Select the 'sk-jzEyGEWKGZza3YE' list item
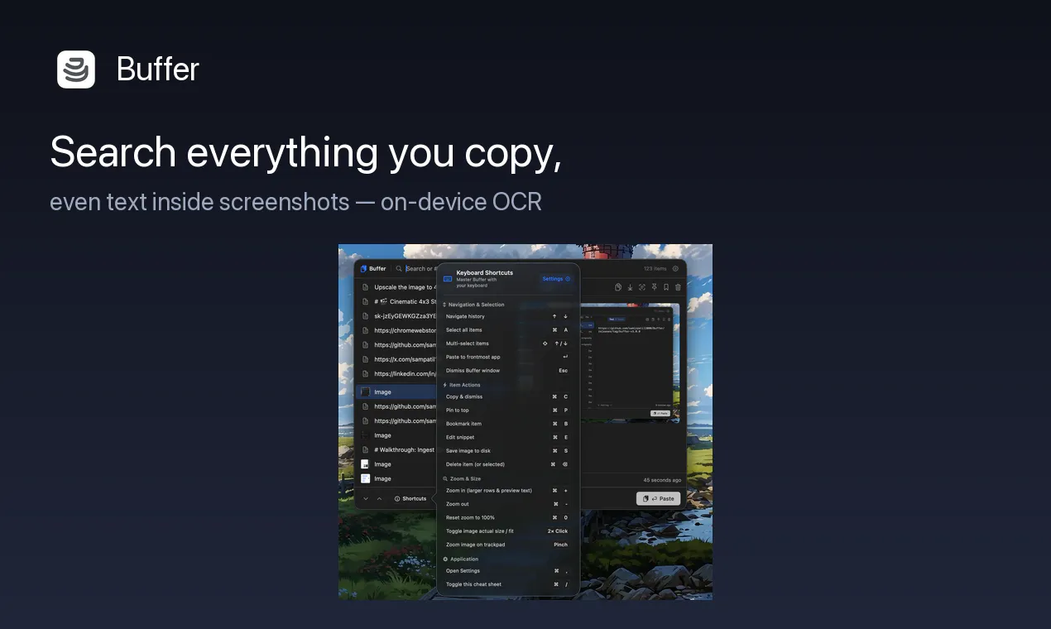This screenshot has width=1051, height=629. click(397, 315)
